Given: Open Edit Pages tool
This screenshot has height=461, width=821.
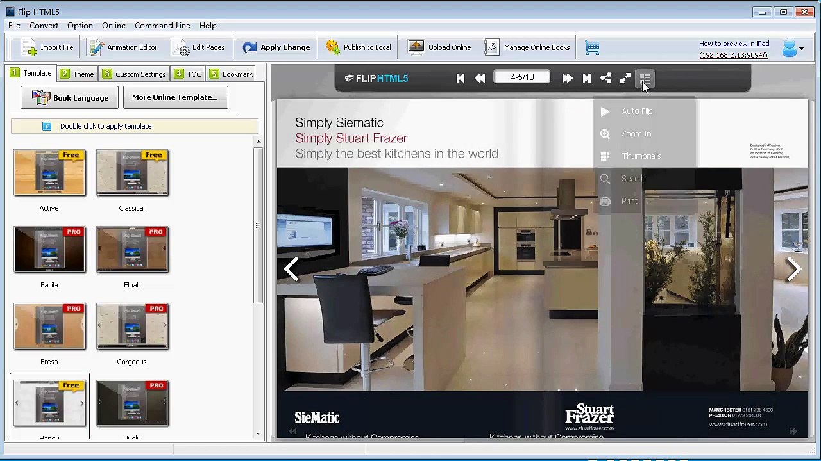Looking at the screenshot, I should pos(198,47).
